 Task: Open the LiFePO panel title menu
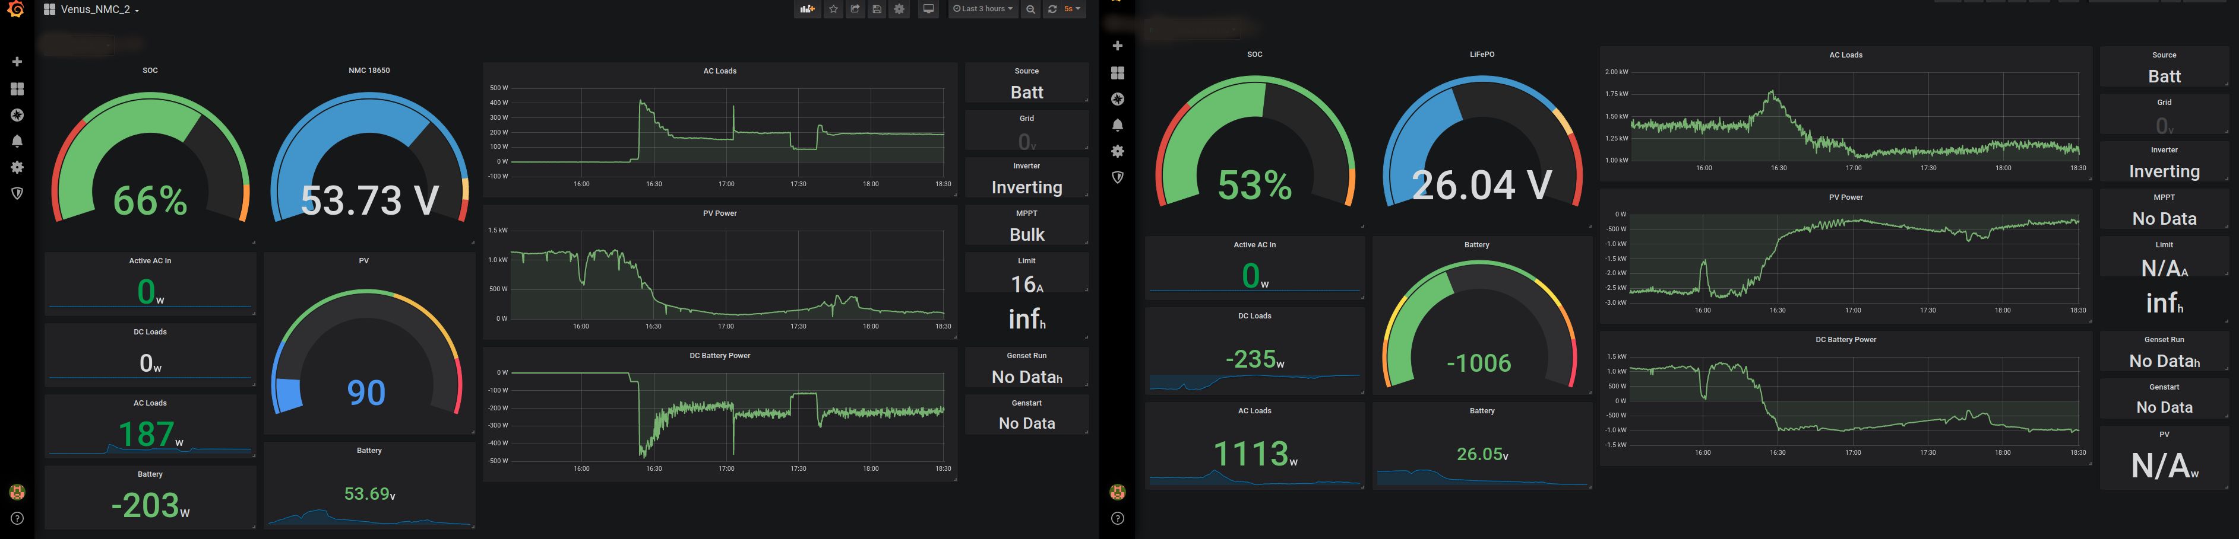coord(1482,55)
